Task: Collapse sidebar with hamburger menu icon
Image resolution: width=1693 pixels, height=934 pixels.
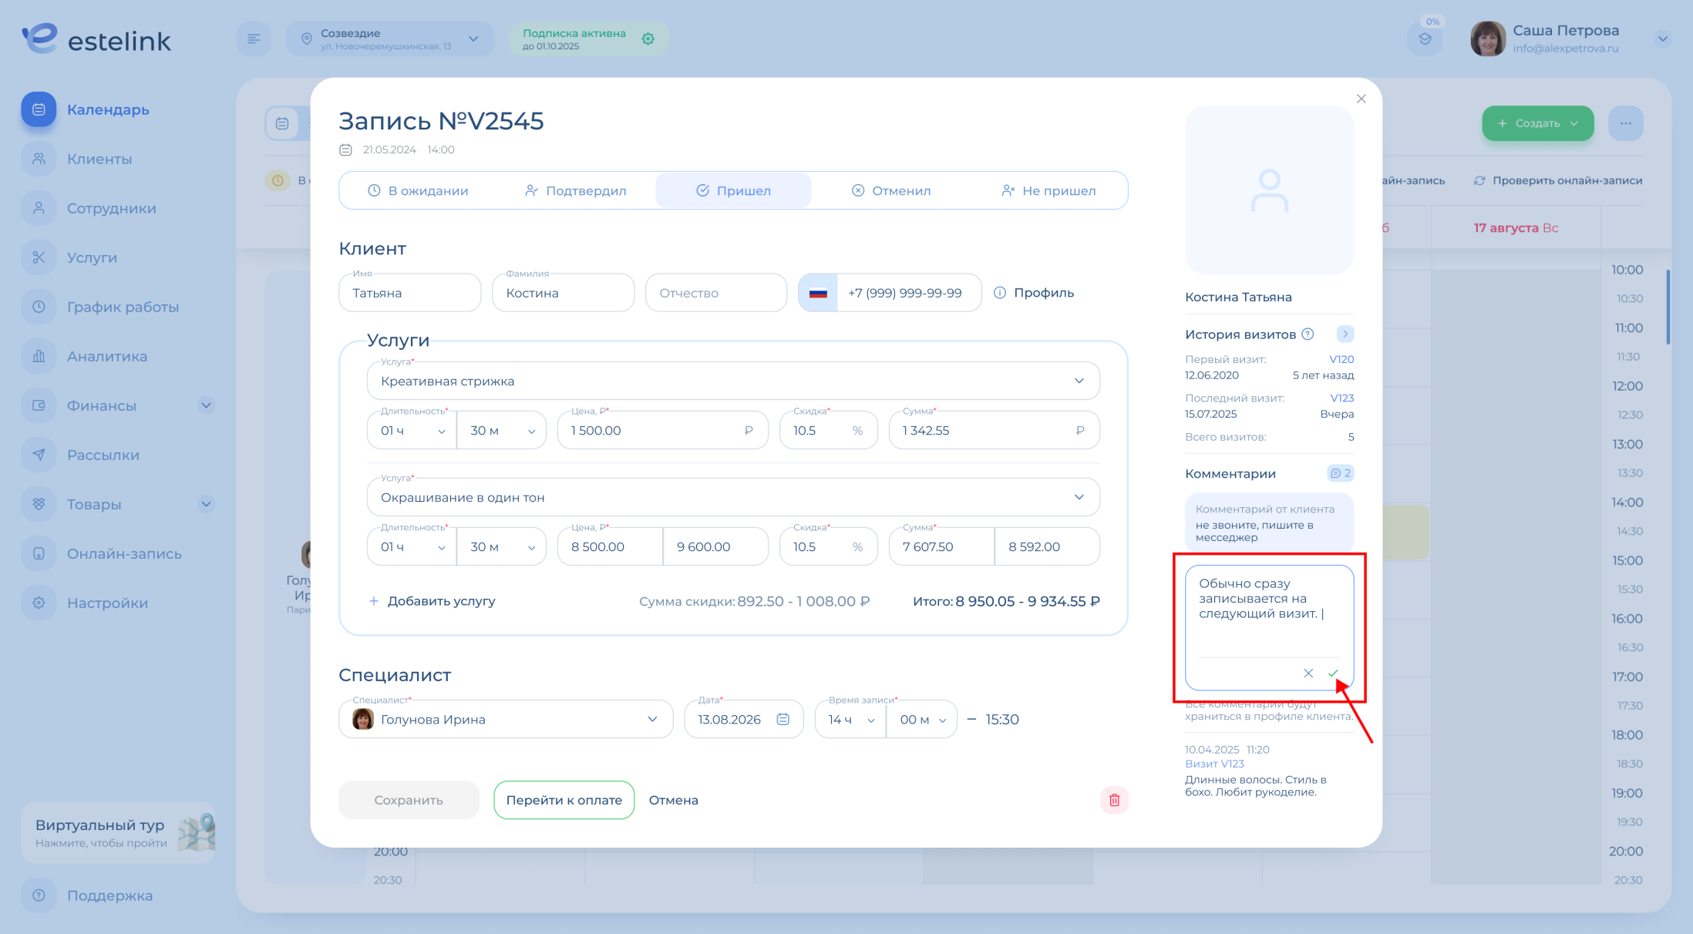Action: (254, 39)
